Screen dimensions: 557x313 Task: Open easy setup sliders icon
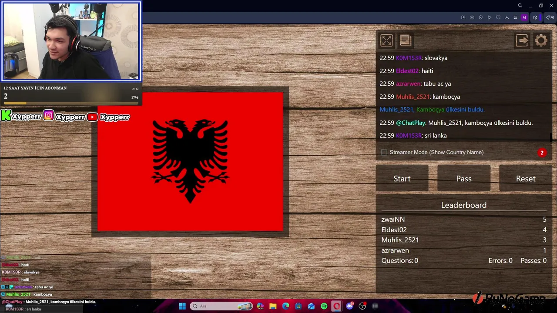click(x=516, y=17)
